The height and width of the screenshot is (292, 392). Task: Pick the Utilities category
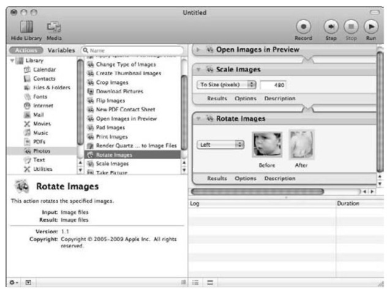click(38, 169)
